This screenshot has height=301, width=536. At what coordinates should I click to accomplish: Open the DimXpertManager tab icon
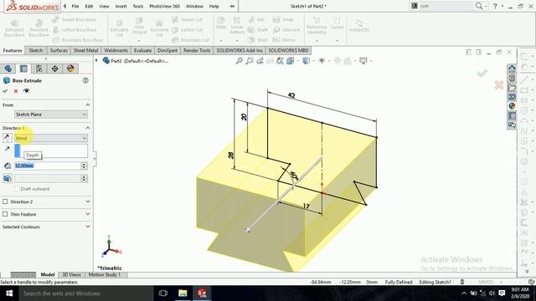pyautogui.click(x=54, y=69)
